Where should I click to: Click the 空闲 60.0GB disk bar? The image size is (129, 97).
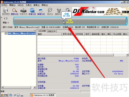(x=70, y=21)
